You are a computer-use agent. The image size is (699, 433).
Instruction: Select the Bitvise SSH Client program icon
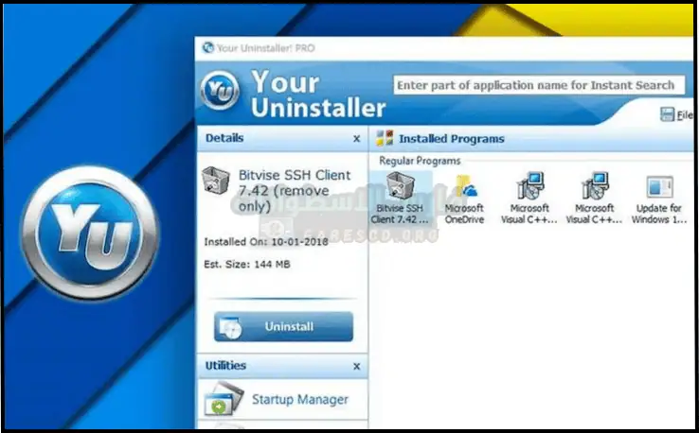[x=402, y=187]
